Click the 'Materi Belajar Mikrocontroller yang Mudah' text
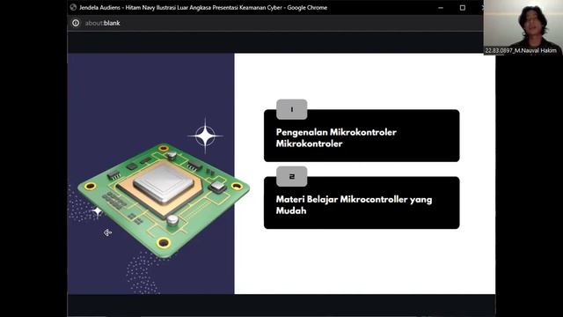 coord(354,205)
